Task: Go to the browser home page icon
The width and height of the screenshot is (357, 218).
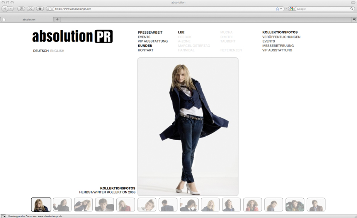Action: click(x=40, y=9)
